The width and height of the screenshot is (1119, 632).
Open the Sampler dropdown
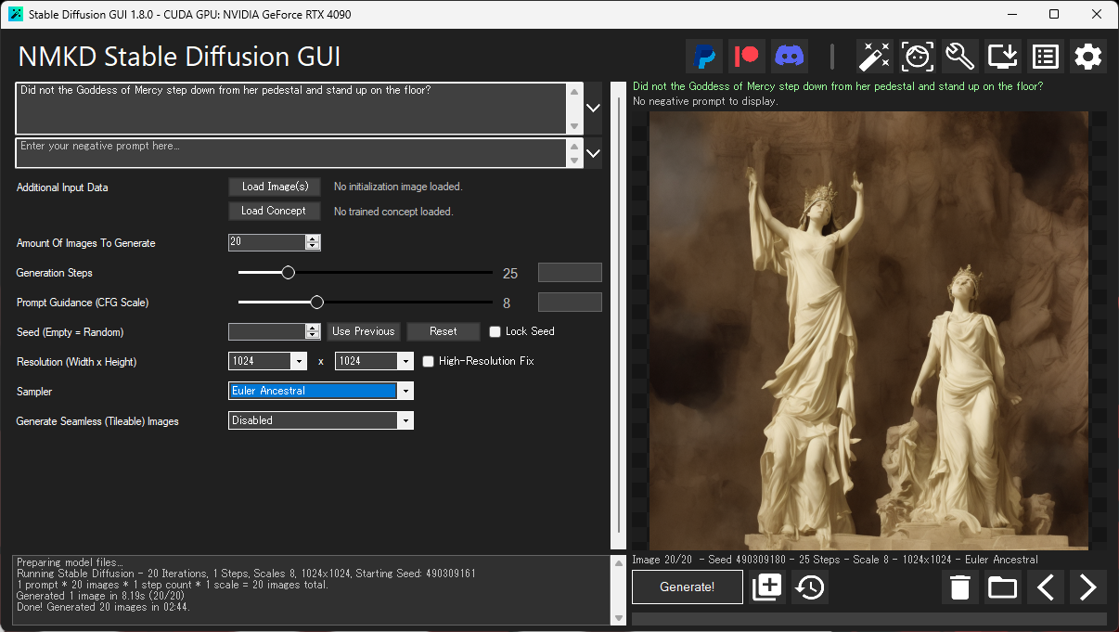[405, 391]
